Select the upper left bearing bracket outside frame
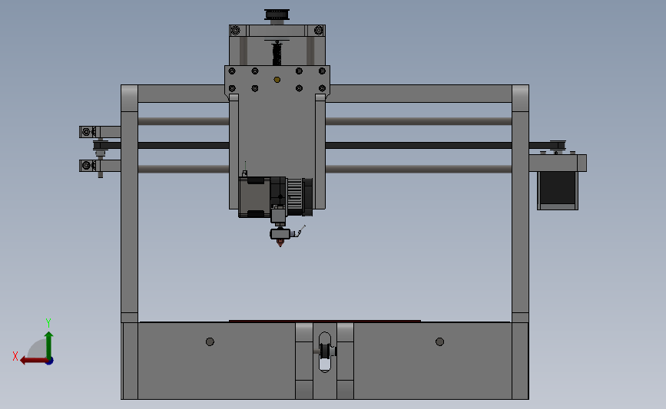The height and width of the screenshot is (409, 666). click(x=100, y=132)
